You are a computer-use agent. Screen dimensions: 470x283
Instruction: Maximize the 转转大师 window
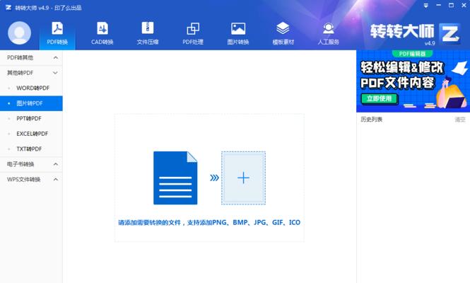(x=451, y=6)
